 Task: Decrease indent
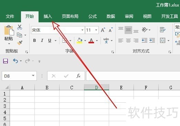click(x=145, y=41)
